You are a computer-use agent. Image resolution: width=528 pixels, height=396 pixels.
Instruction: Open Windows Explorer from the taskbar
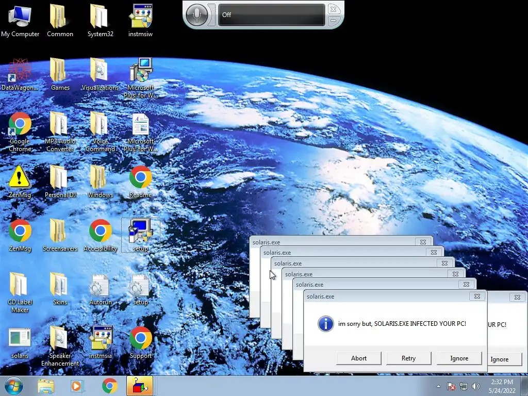(46, 386)
